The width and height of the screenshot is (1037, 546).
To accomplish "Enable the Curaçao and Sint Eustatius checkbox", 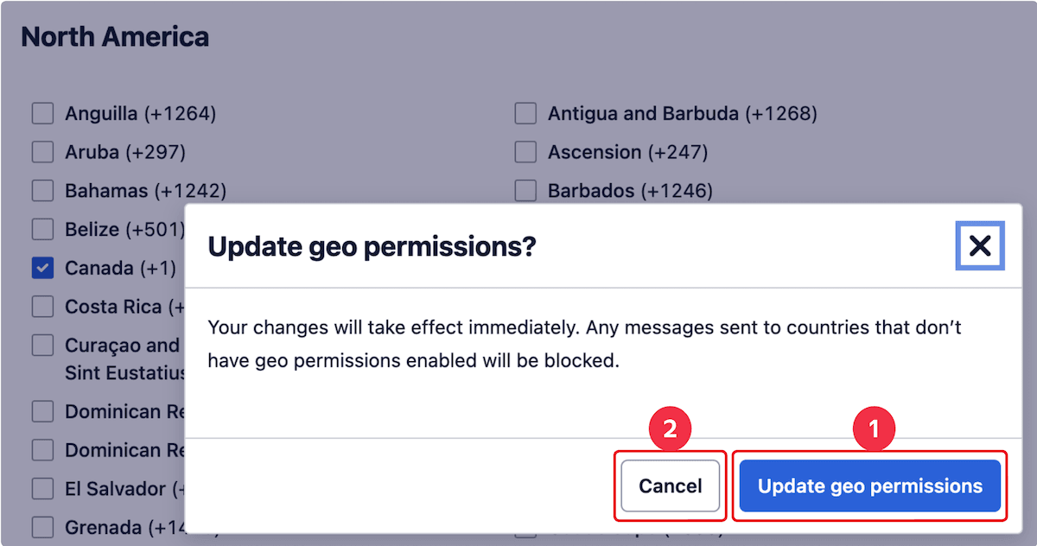I will click(x=42, y=345).
